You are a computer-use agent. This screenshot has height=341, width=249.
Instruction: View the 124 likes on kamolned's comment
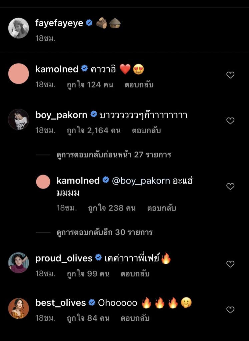(x=90, y=85)
